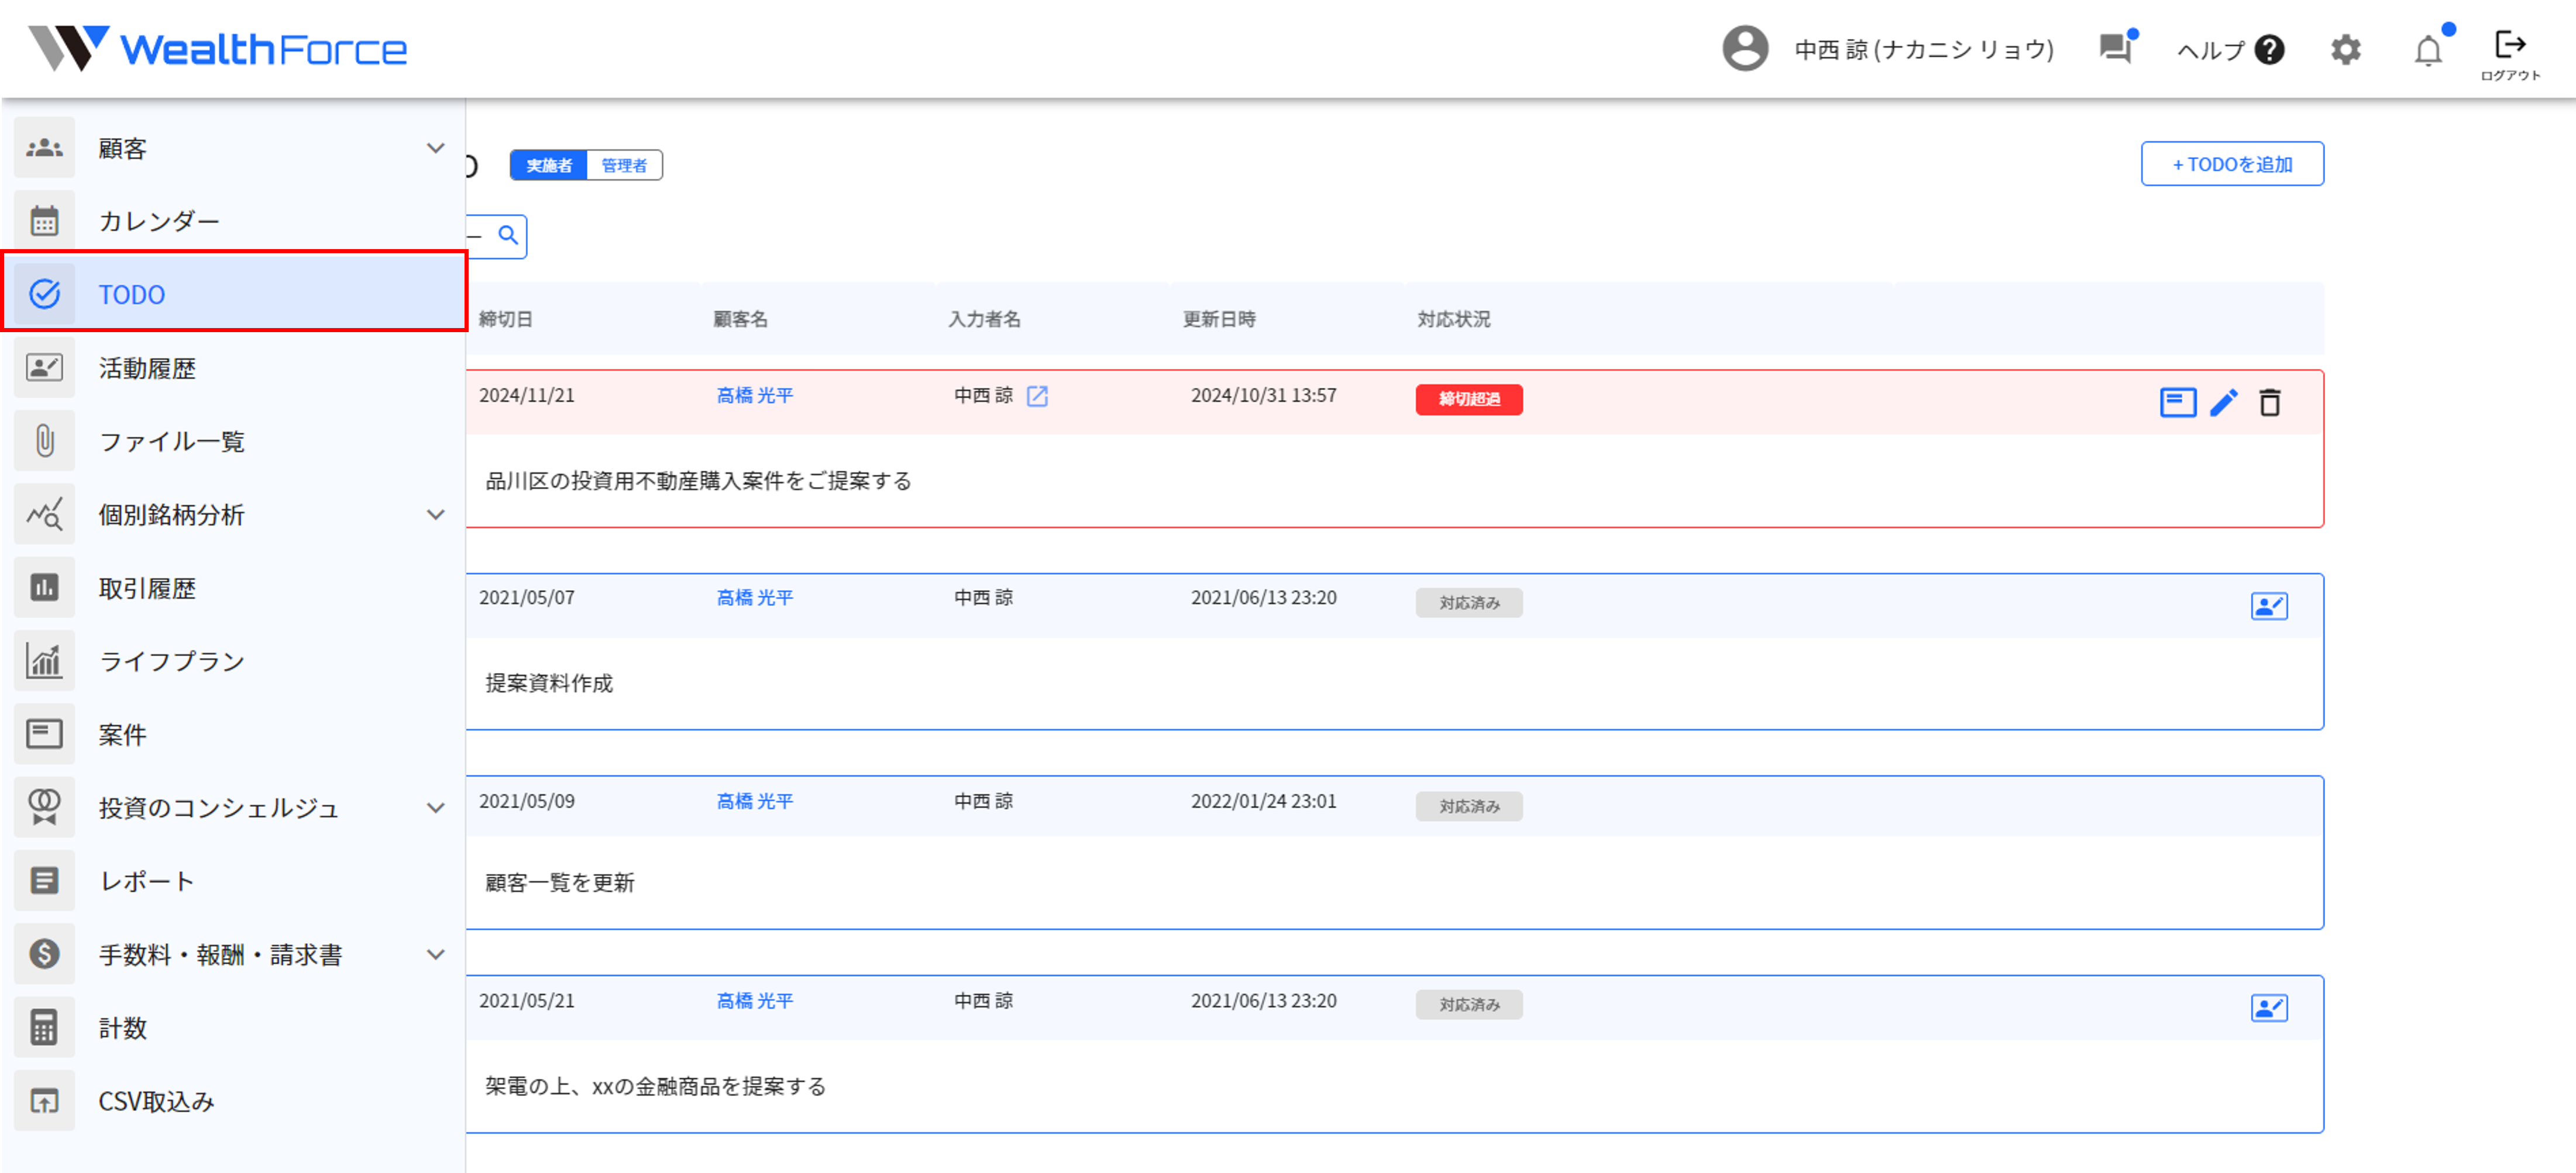Viewport: 2576px width, 1173px height.
Task: Click the chat messages icon in header
Action: 2115,48
